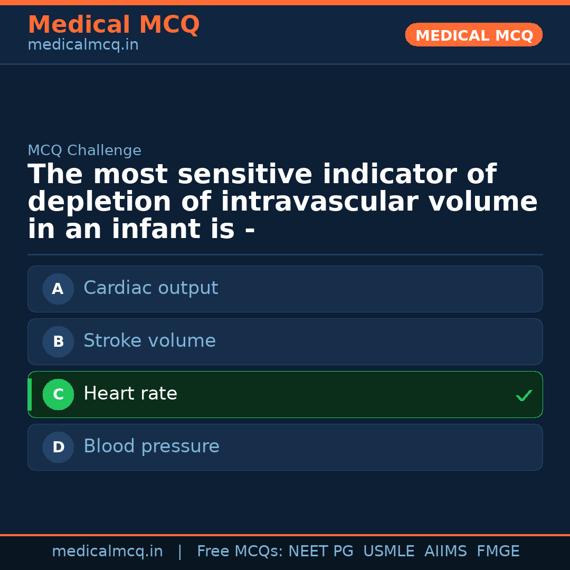This screenshot has width=570, height=570.
Task: Click the AIIMS footer text
Action: (x=445, y=552)
